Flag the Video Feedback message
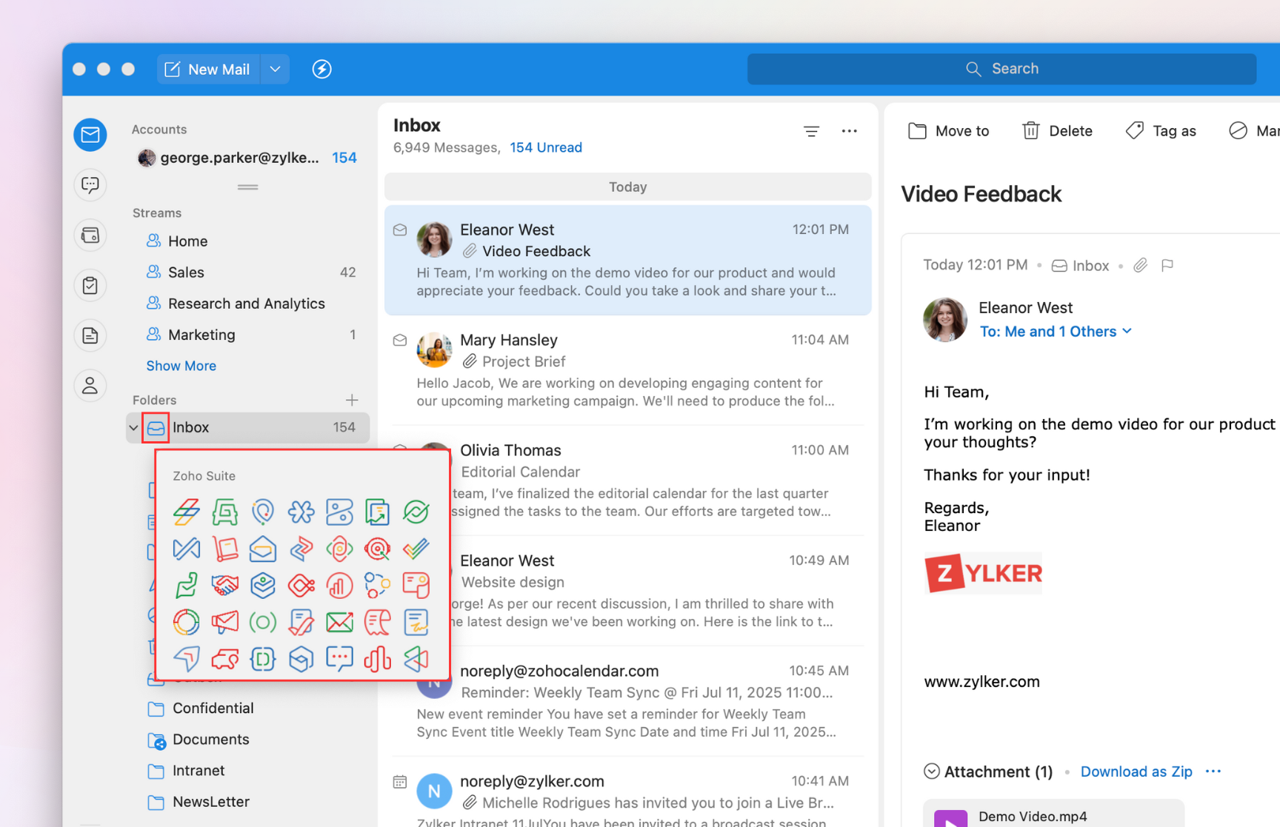 click(1167, 265)
